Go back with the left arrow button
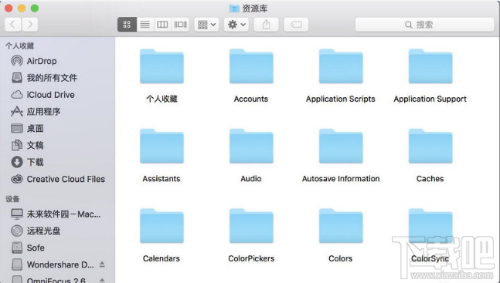Image resolution: width=500 pixels, height=283 pixels. (x=13, y=25)
